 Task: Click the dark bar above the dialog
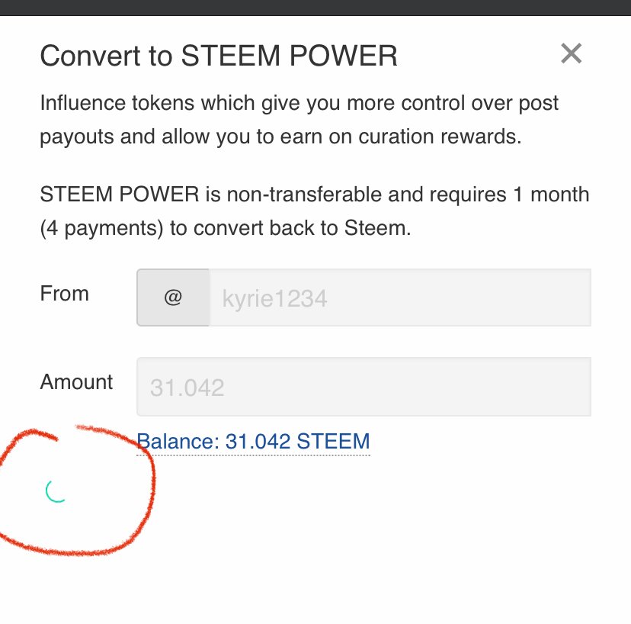(315, 8)
